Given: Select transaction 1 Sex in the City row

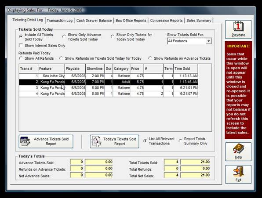Looking at the screenshot, I should pyautogui.click(x=109, y=76).
